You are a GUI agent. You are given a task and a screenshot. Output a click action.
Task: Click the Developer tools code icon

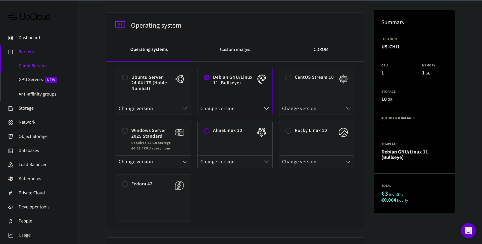pyautogui.click(x=11, y=207)
